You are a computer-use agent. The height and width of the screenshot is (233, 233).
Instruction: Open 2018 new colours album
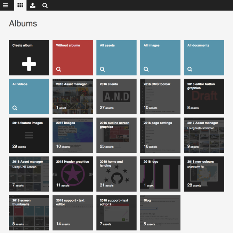coord(204,174)
